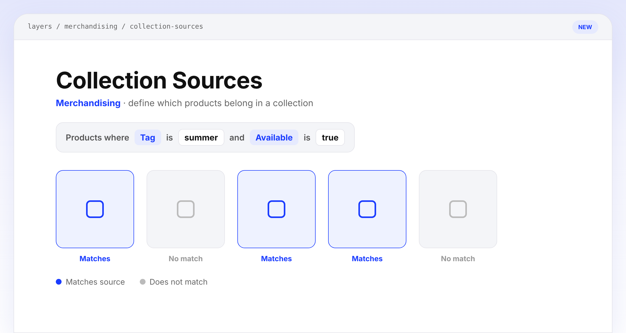Click the Matches label under the first card
Image resolution: width=626 pixels, height=333 pixels.
point(95,259)
